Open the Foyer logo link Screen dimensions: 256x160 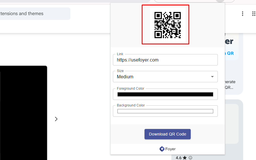pyautogui.click(x=168, y=149)
